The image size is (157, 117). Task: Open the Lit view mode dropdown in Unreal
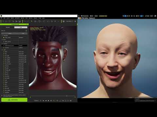coord(92,16)
